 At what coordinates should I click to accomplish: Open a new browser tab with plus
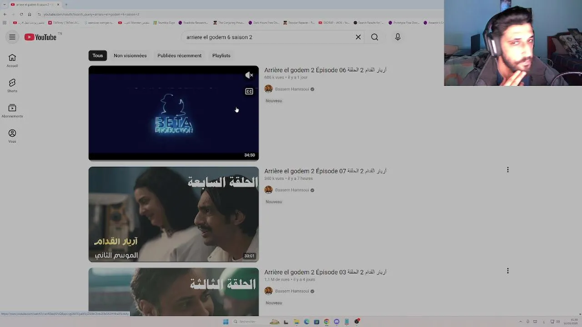[x=66, y=5]
